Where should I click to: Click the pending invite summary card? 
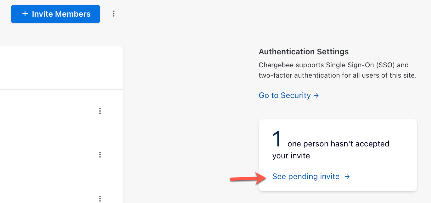pos(338,155)
